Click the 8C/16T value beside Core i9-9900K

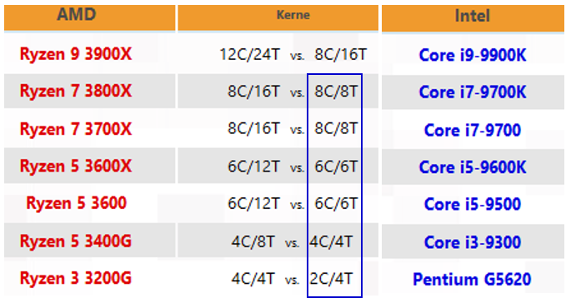point(340,55)
